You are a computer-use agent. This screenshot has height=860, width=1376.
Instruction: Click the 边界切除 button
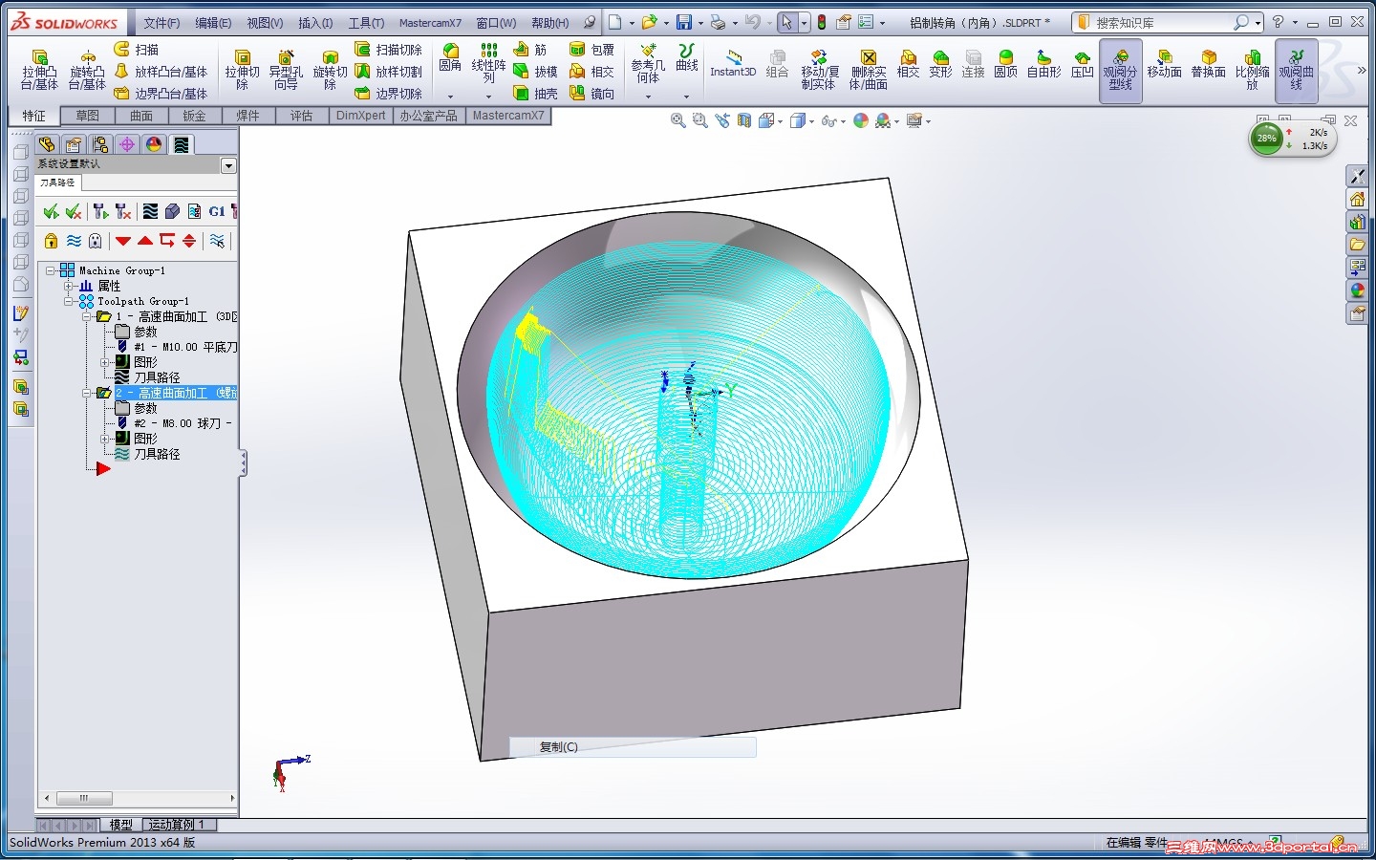[388, 94]
